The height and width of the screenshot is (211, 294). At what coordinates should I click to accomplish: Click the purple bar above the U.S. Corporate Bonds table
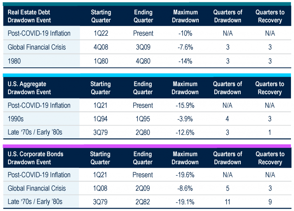point(147,146)
